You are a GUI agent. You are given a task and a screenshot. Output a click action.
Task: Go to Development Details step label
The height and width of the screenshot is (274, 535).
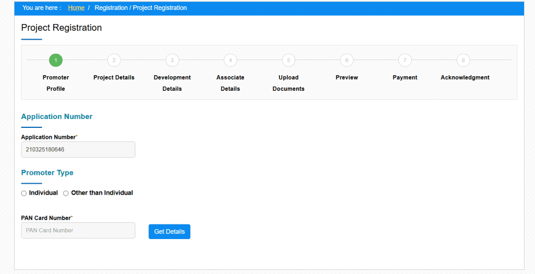(172, 83)
